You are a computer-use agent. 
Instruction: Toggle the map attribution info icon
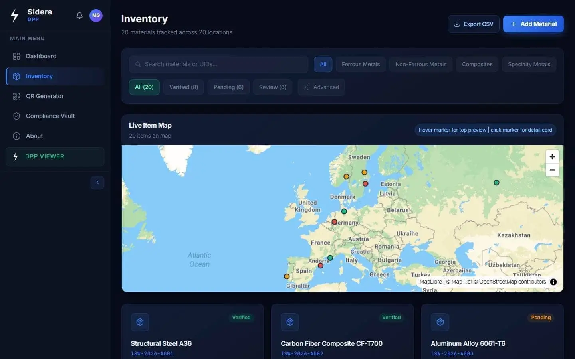pyautogui.click(x=553, y=282)
